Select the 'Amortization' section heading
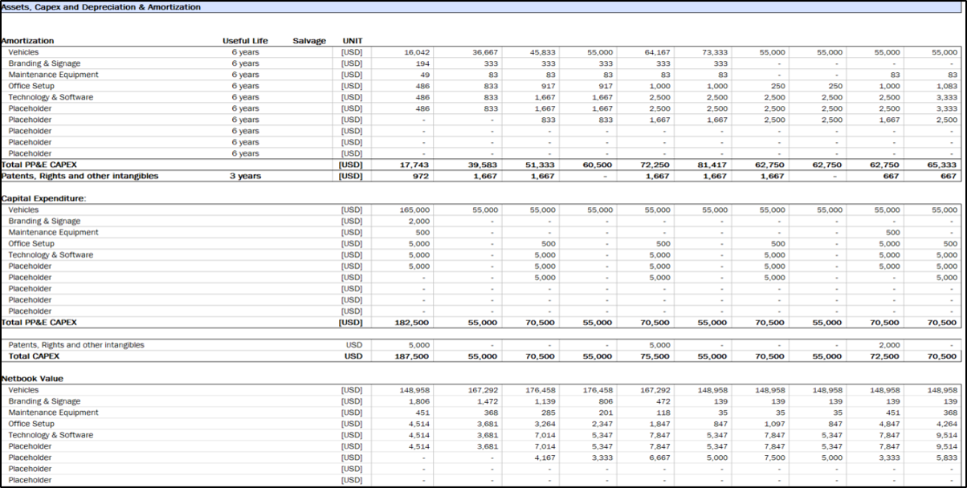The image size is (967, 488). click(x=28, y=41)
